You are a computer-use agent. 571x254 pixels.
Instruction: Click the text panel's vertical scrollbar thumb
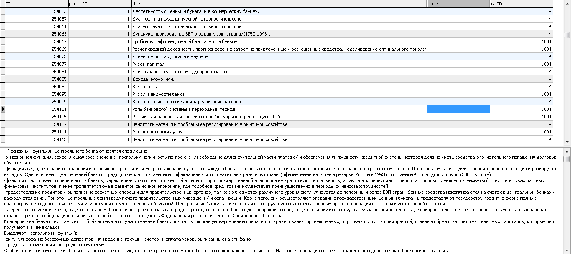[567, 159]
